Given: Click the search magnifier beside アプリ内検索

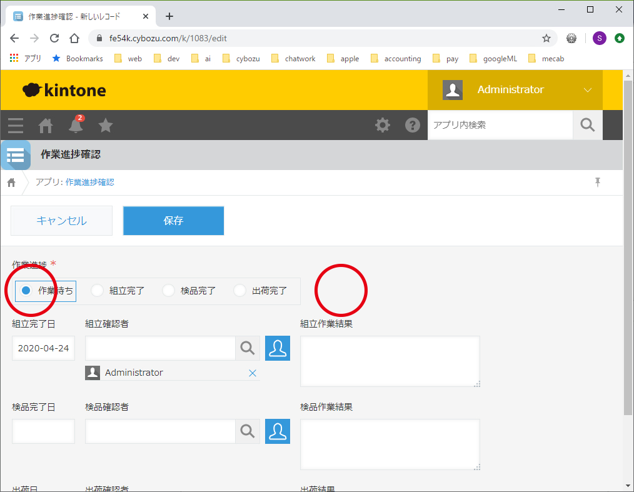Looking at the screenshot, I should (587, 125).
